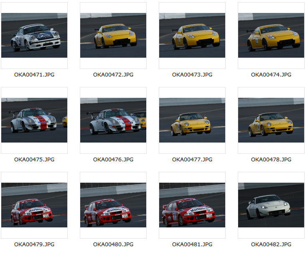Image resolution: width=305 pixels, height=255 pixels.
Task: Click the file name OKA00474.JPG
Action: point(271,75)
